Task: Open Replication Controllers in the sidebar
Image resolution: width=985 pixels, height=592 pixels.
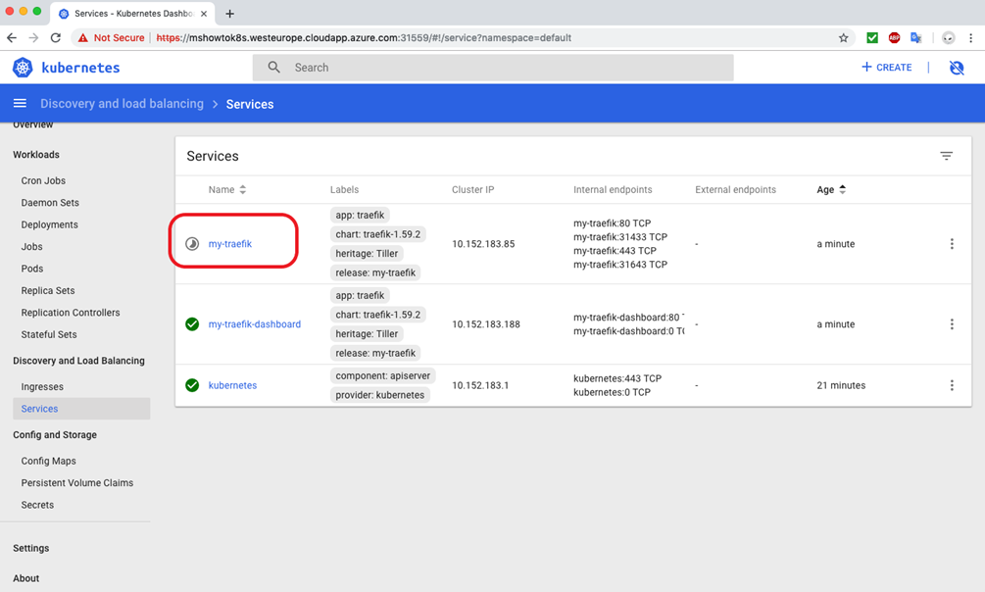Action: (71, 313)
